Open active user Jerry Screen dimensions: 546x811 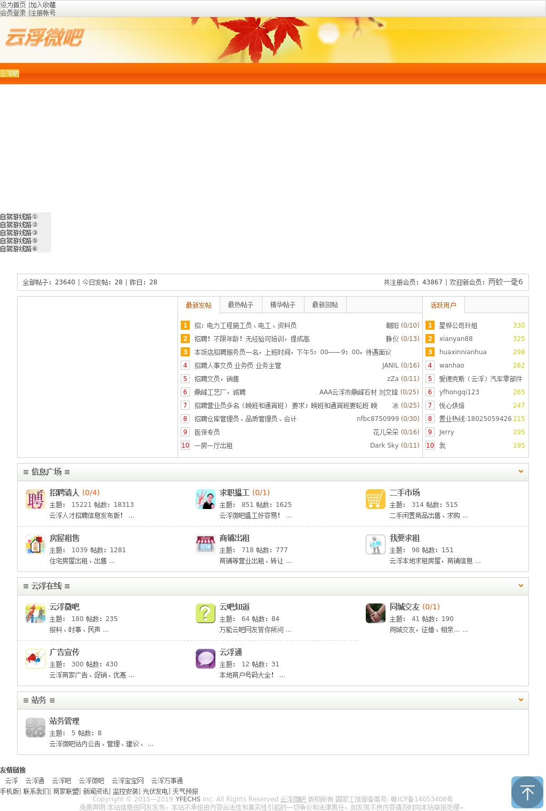tap(447, 432)
